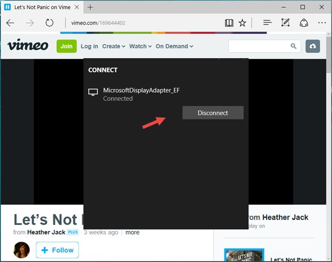Make a Web Note pen icon
This screenshot has height=262, width=332.
pyautogui.click(x=285, y=23)
